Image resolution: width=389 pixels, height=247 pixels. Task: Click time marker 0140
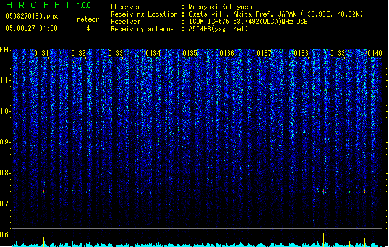(x=375, y=53)
